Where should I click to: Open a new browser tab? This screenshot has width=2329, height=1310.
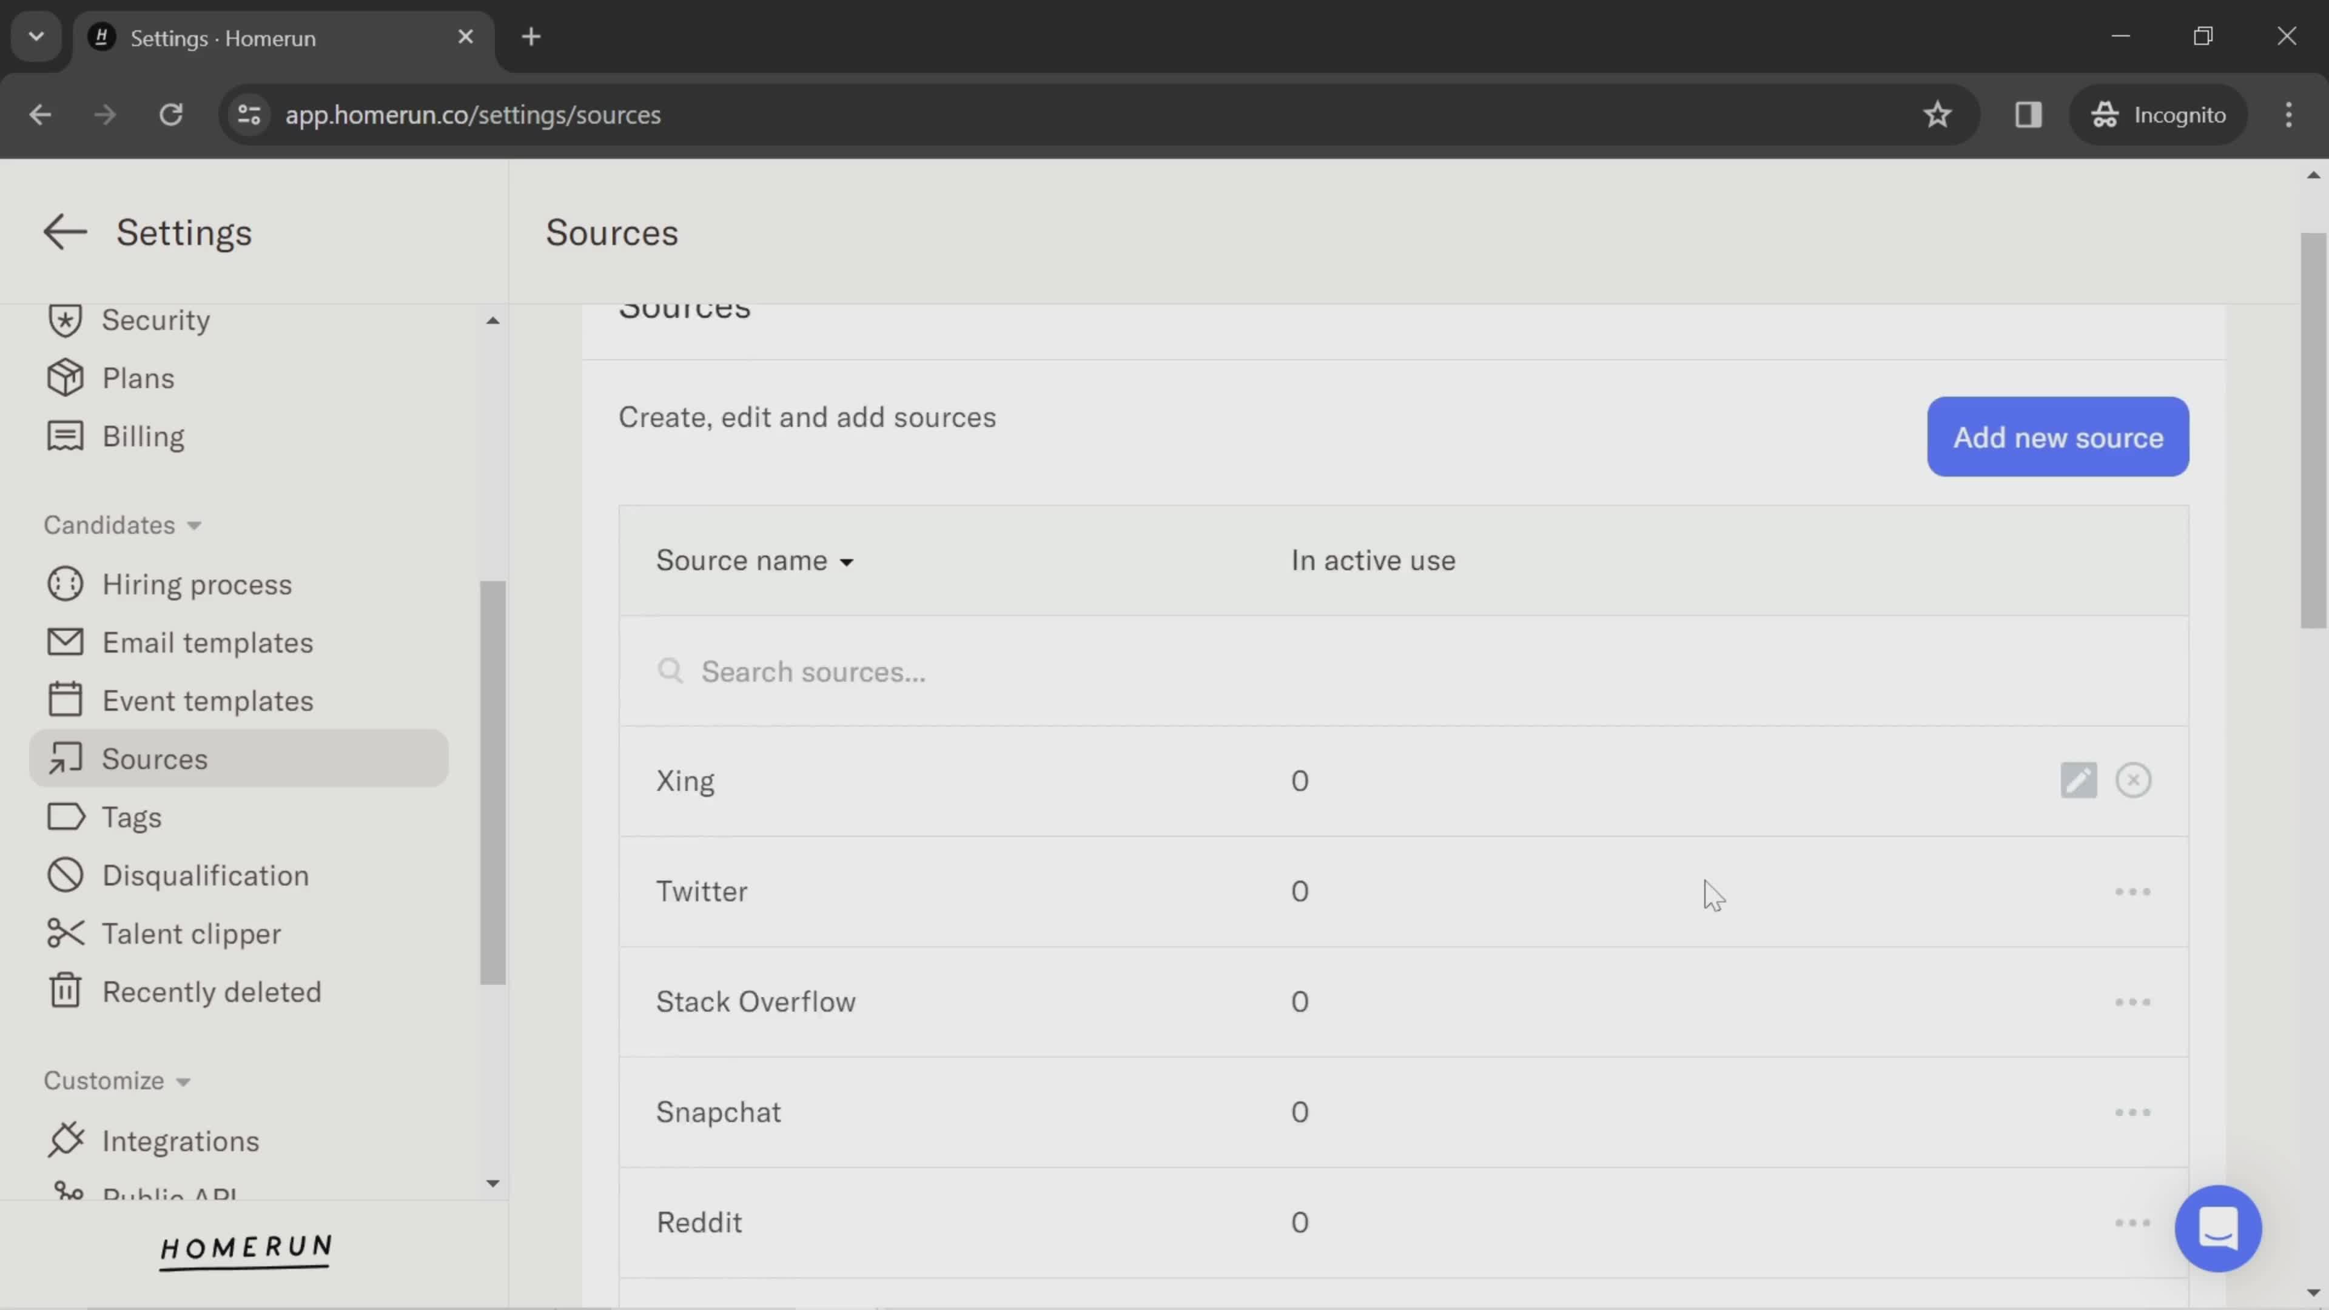coord(532,37)
